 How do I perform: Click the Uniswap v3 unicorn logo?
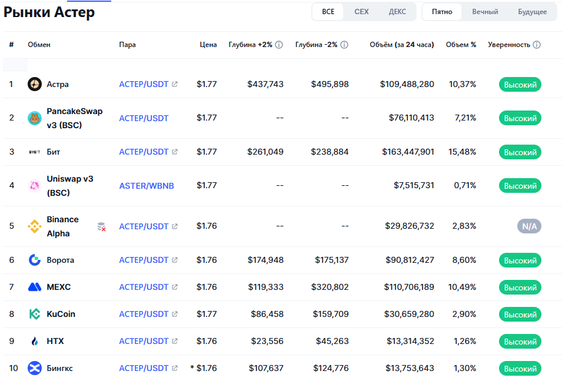coord(35,186)
